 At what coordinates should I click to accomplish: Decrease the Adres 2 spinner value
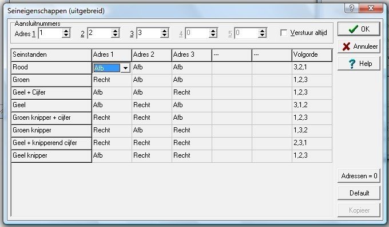tap(115, 36)
